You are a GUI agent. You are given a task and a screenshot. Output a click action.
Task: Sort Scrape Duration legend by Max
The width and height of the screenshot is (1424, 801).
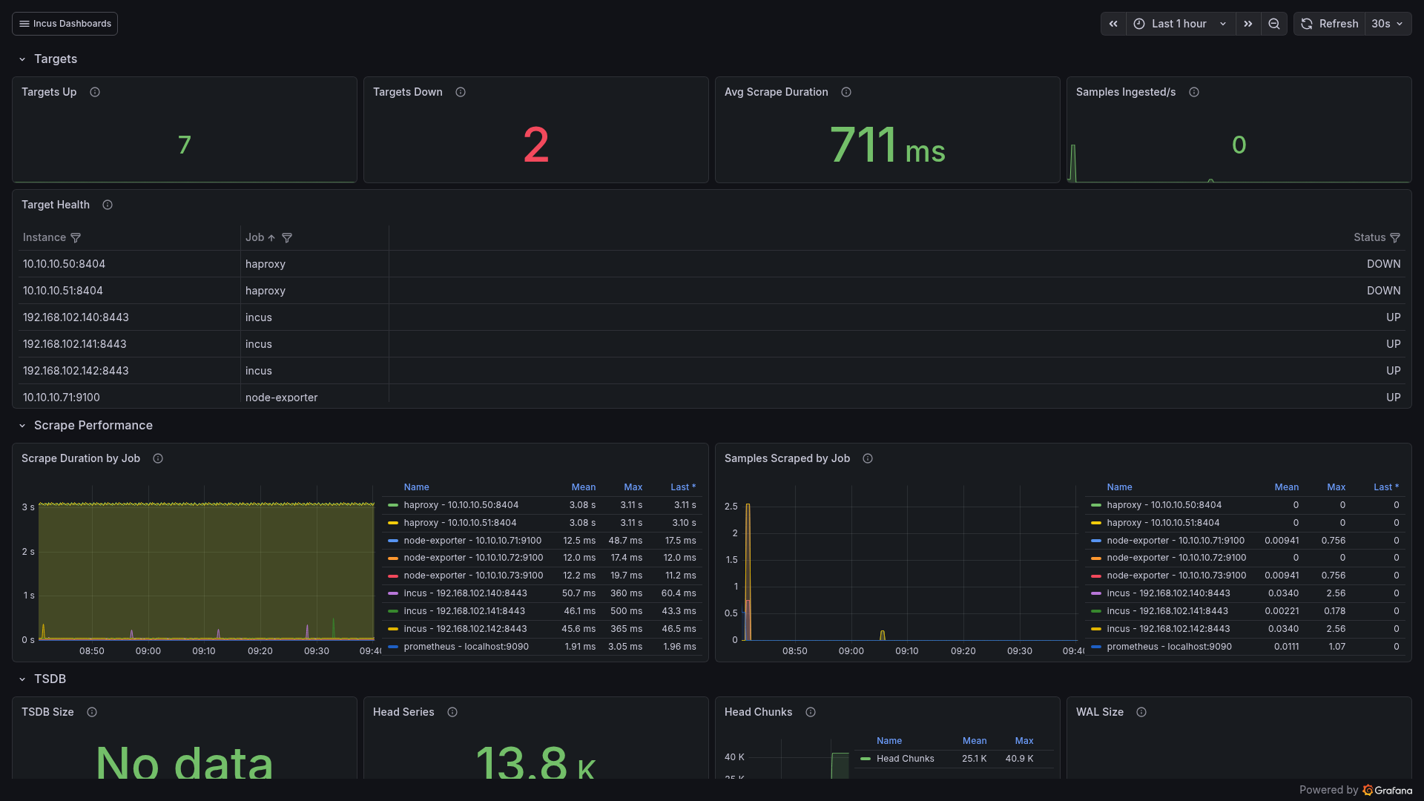[633, 487]
